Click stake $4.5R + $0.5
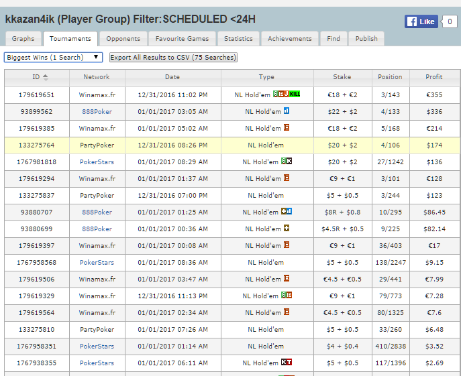The image size is (461, 376). (x=342, y=229)
